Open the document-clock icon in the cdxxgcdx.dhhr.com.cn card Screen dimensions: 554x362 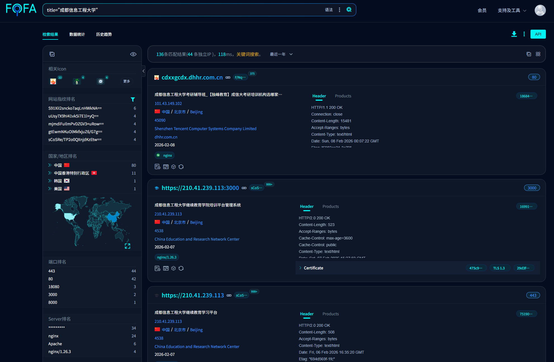[157, 167]
